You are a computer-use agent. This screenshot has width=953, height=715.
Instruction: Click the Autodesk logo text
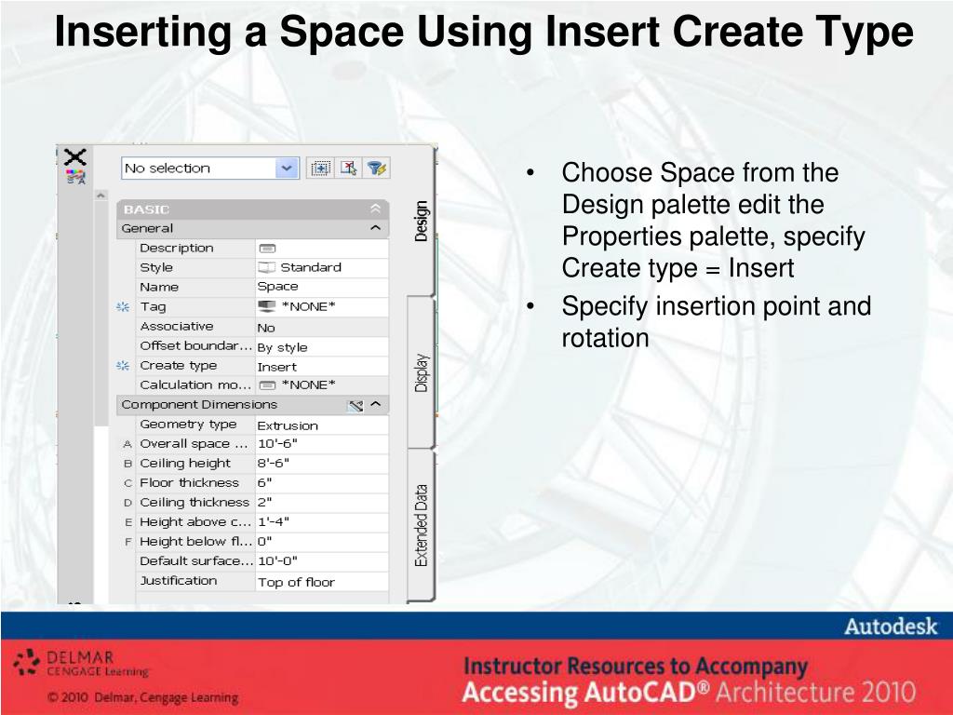891,627
